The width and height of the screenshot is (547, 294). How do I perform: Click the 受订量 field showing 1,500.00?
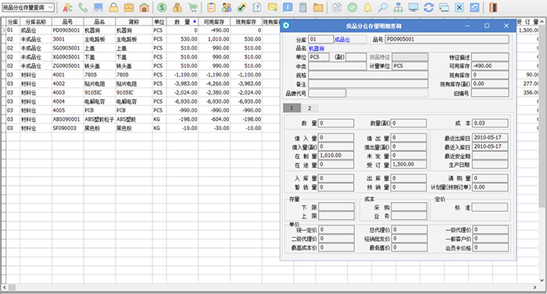coord(409,165)
